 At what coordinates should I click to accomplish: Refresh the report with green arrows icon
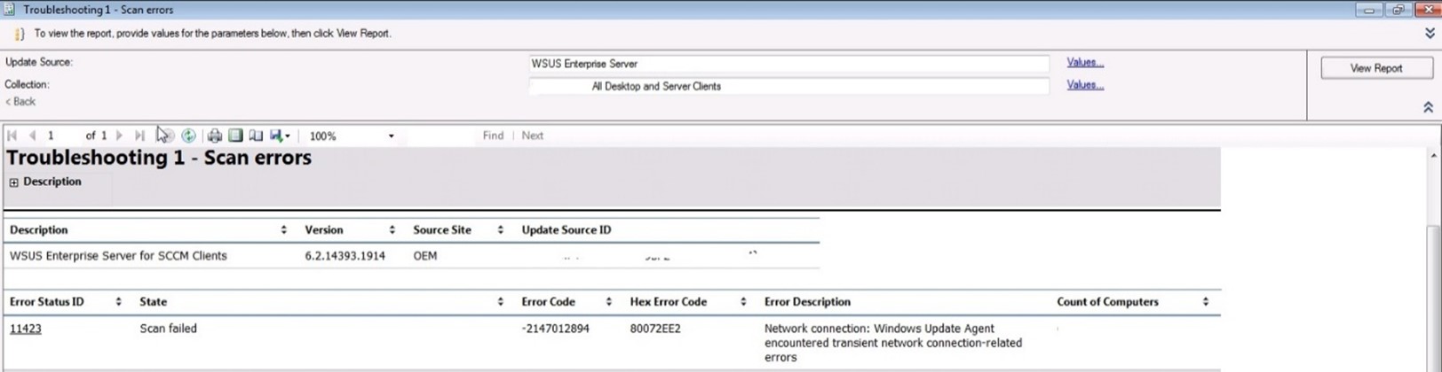pyautogui.click(x=188, y=136)
